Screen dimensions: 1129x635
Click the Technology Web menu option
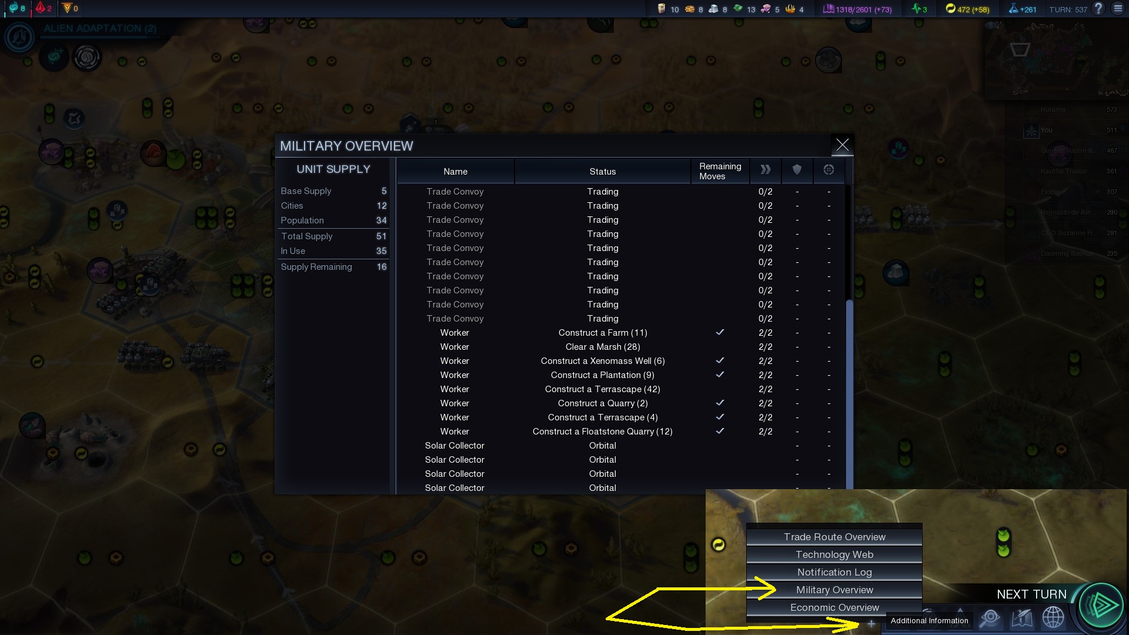click(834, 554)
